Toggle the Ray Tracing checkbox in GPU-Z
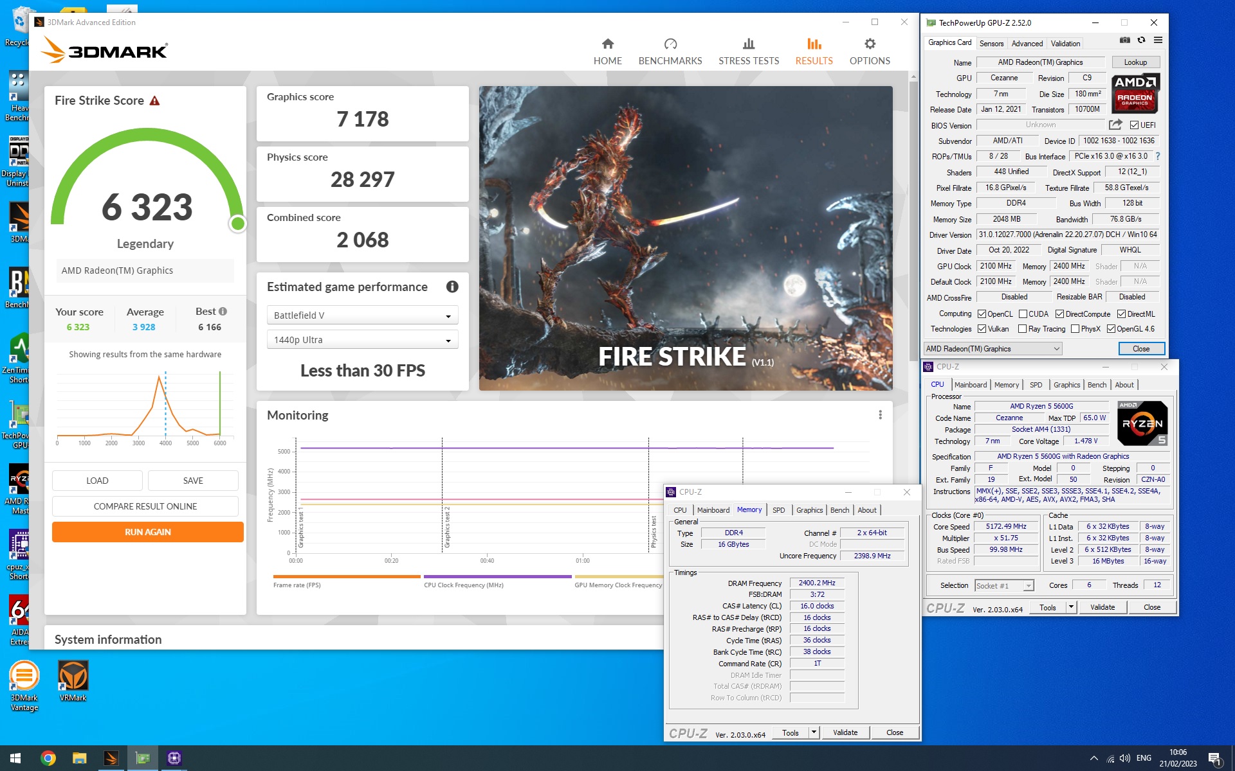 tap(1022, 329)
